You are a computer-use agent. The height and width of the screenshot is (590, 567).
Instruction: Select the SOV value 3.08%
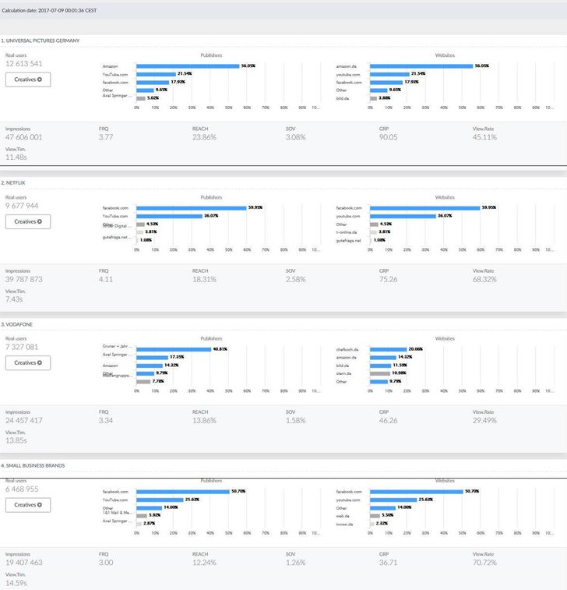(295, 137)
